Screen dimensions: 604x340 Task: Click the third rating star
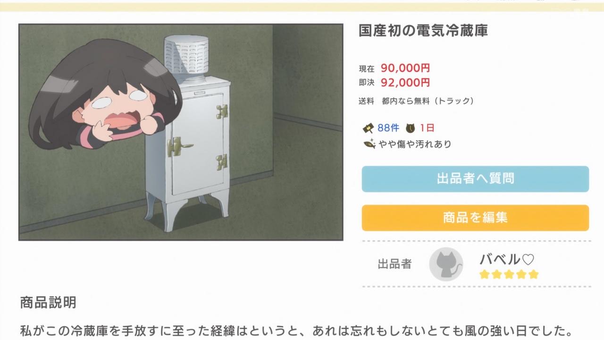(x=509, y=274)
